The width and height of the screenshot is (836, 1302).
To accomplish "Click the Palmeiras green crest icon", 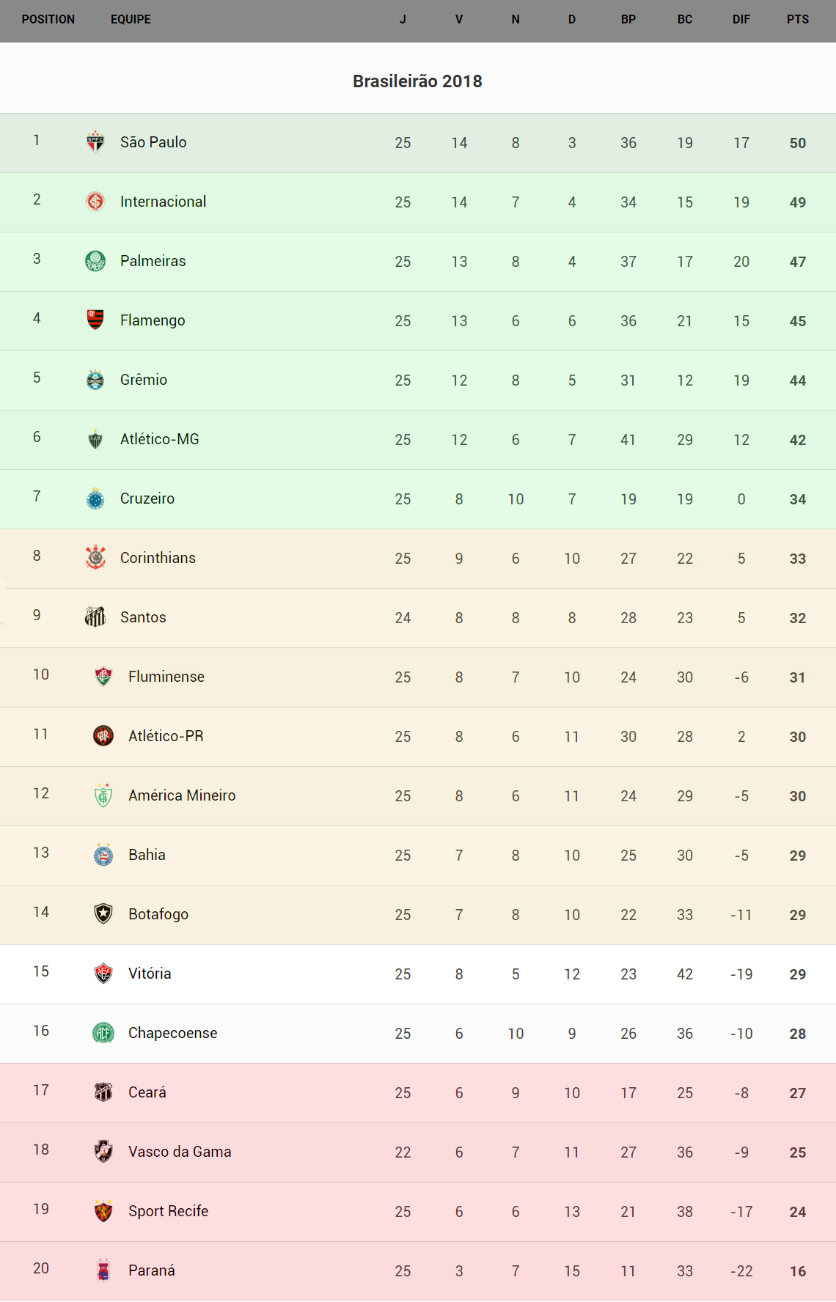I will tap(95, 261).
